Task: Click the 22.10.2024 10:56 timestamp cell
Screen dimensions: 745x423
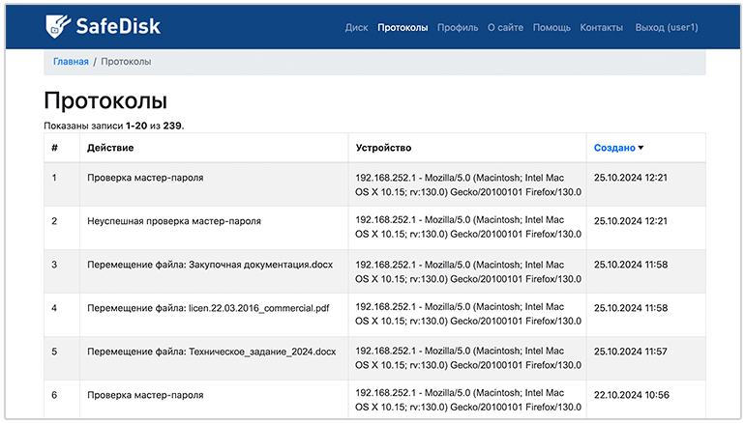Action: point(630,395)
